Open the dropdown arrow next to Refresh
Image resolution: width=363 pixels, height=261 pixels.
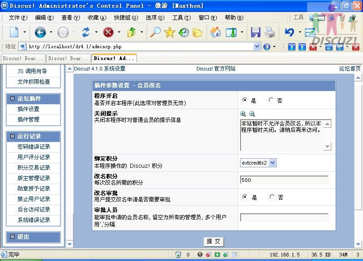click(96, 32)
